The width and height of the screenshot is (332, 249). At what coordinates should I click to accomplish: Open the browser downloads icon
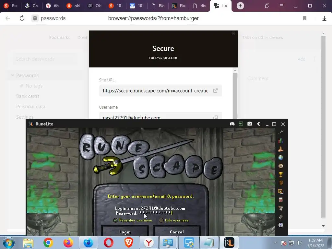(324, 18)
